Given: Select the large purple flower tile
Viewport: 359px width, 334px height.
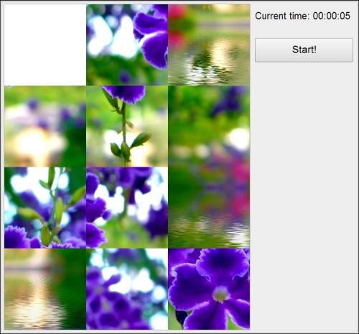Looking at the screenshot, I should click(209, 289).
